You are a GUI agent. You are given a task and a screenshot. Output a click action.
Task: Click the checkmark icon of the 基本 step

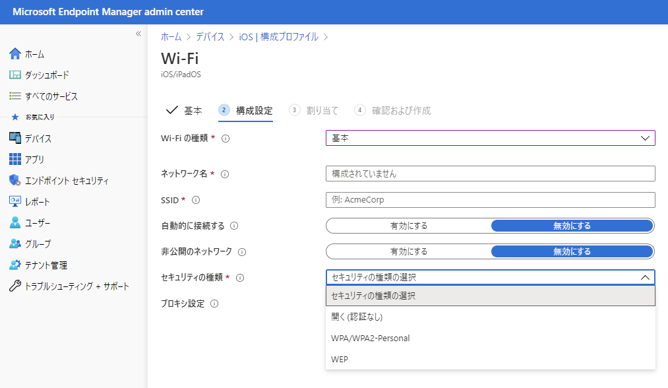coord(171,110)
